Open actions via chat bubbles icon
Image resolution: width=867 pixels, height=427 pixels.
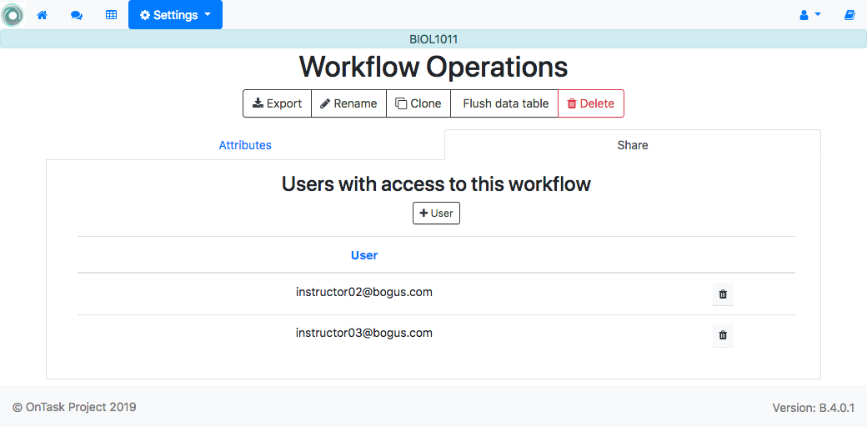77,16
